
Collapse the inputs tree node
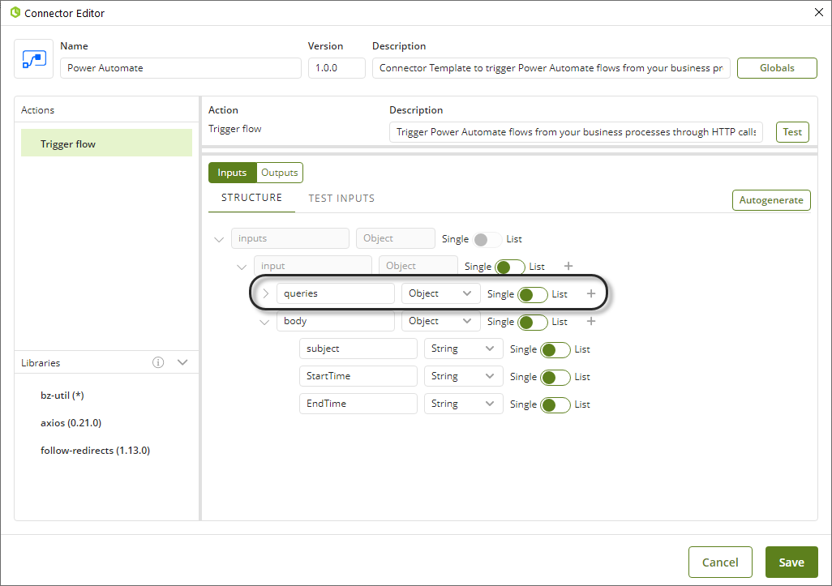(219, 239)
